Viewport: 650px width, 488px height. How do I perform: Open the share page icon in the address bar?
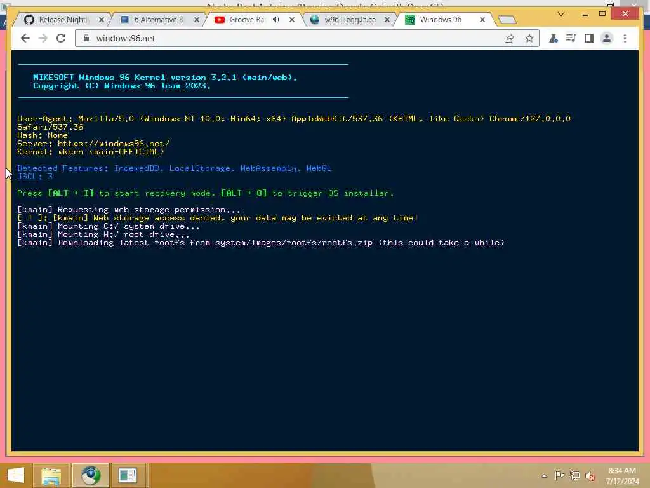[509, 39]
